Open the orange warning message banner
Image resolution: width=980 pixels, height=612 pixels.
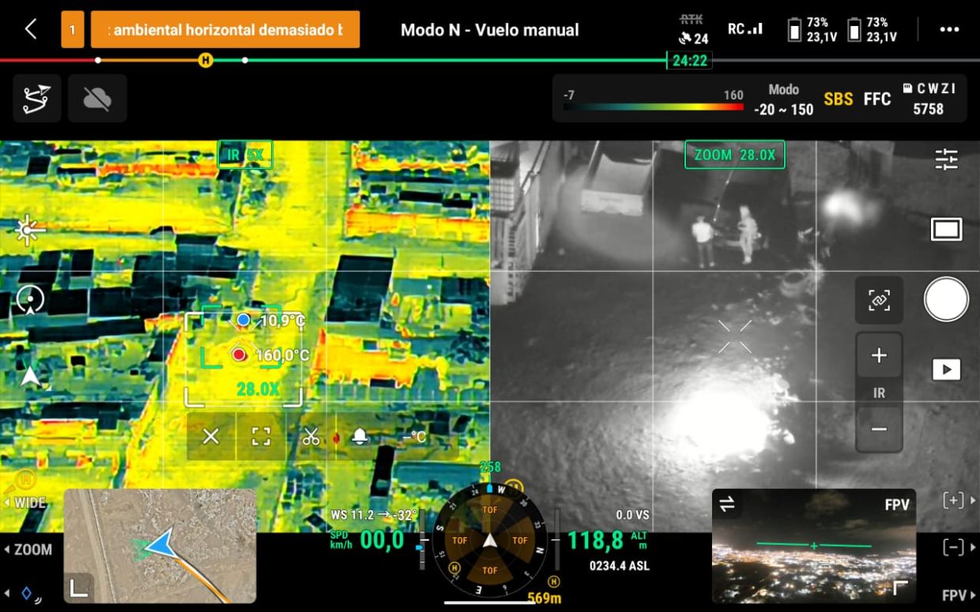tap(225, 30)
